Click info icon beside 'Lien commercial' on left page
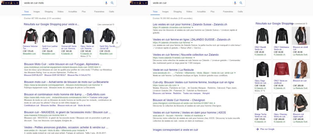This screenshot has width=313, height=134. 113,24
